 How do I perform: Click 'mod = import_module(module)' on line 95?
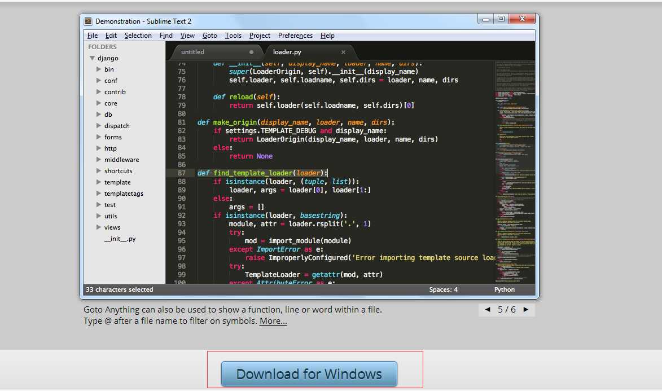[x=297, y=241]
